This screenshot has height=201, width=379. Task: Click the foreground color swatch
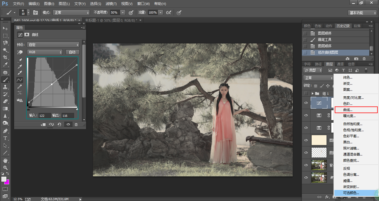pos(4,179)
